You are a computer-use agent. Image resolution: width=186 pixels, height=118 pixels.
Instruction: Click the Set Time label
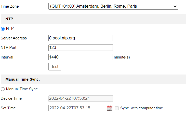[x=8, y=108]
